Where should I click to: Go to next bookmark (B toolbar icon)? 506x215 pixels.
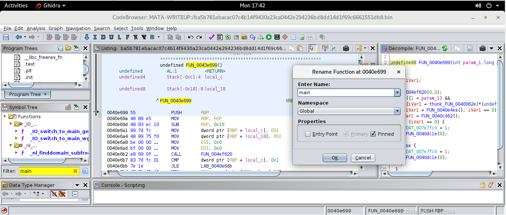point(152,37)
